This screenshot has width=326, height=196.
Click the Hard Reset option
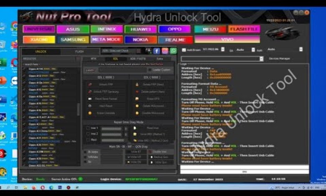(x=105, y=106)
